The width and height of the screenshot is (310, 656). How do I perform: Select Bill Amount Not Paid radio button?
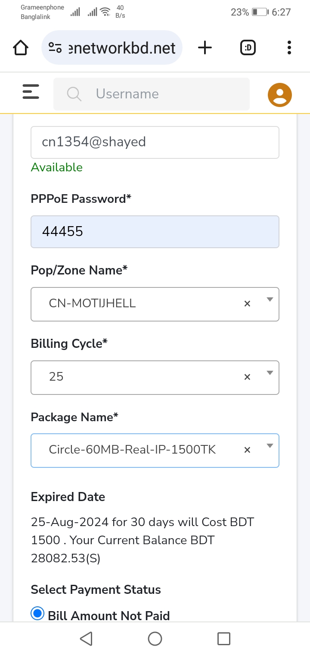click(x=37, y=613)
